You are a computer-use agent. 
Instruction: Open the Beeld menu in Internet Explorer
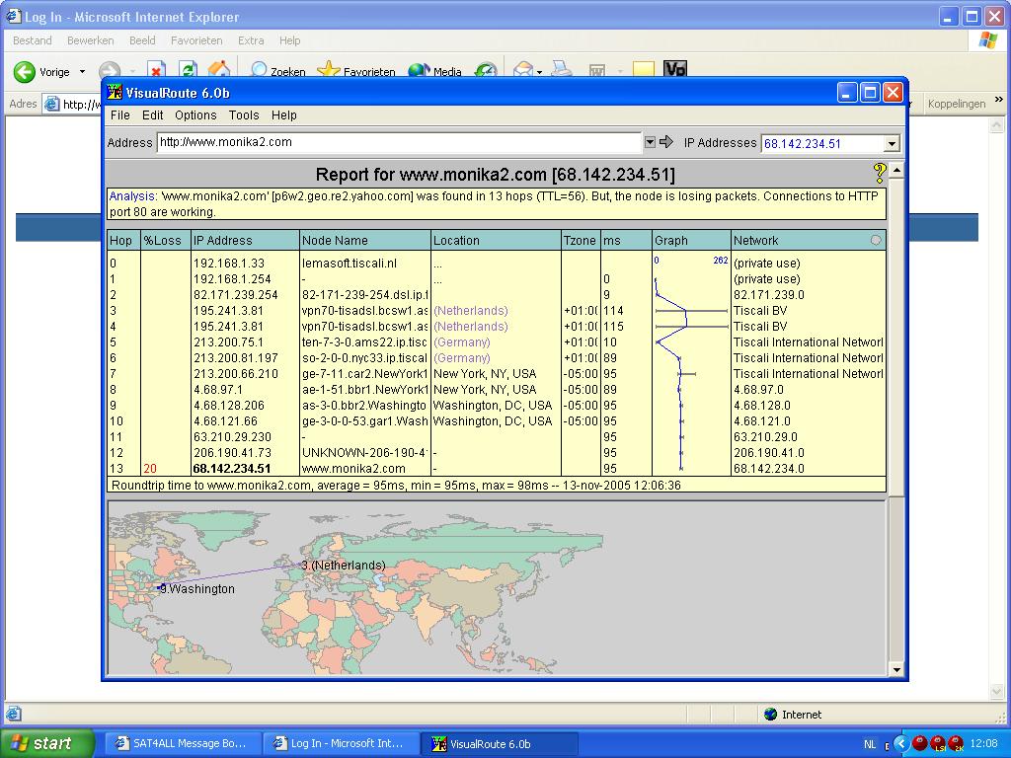tap(142, 40)
